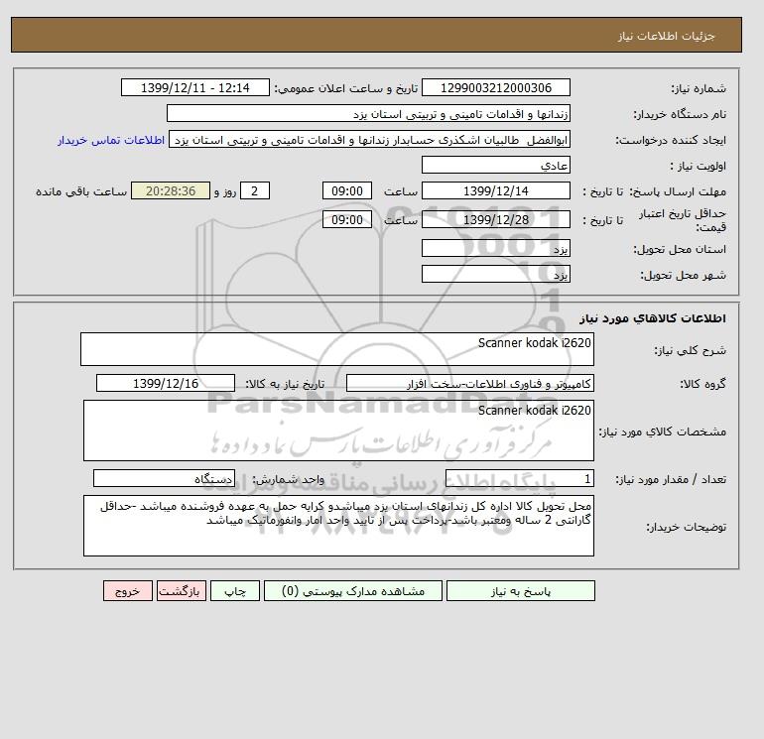Screen dimensions: 764x739
Task: Click the جزئیات اطلاعات نیاز header title
Action: point(666,36)
